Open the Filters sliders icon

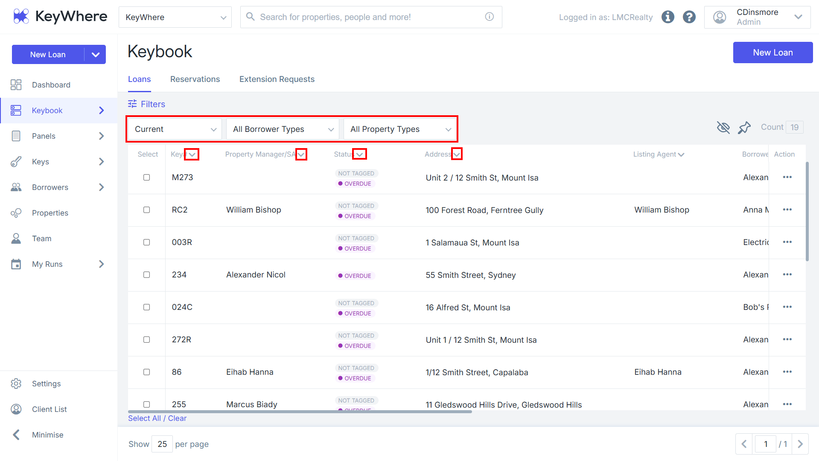click(x=132, y=104)
